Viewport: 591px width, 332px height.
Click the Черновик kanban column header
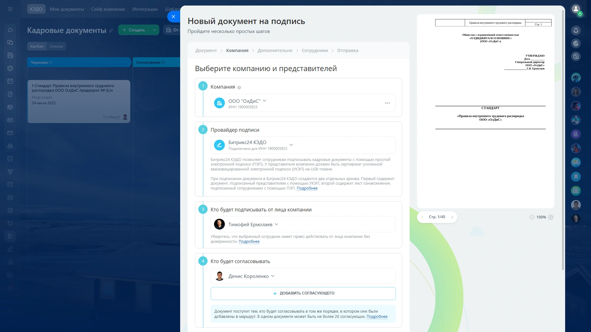point(79,62)
